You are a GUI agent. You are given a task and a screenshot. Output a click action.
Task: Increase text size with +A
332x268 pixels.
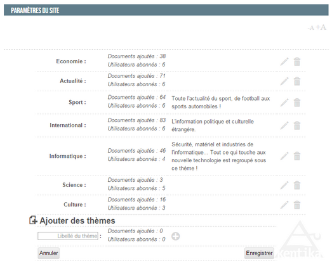point(321,27)
